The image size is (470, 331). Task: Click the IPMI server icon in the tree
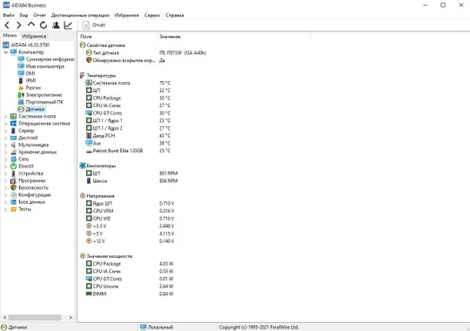point(21,80)
